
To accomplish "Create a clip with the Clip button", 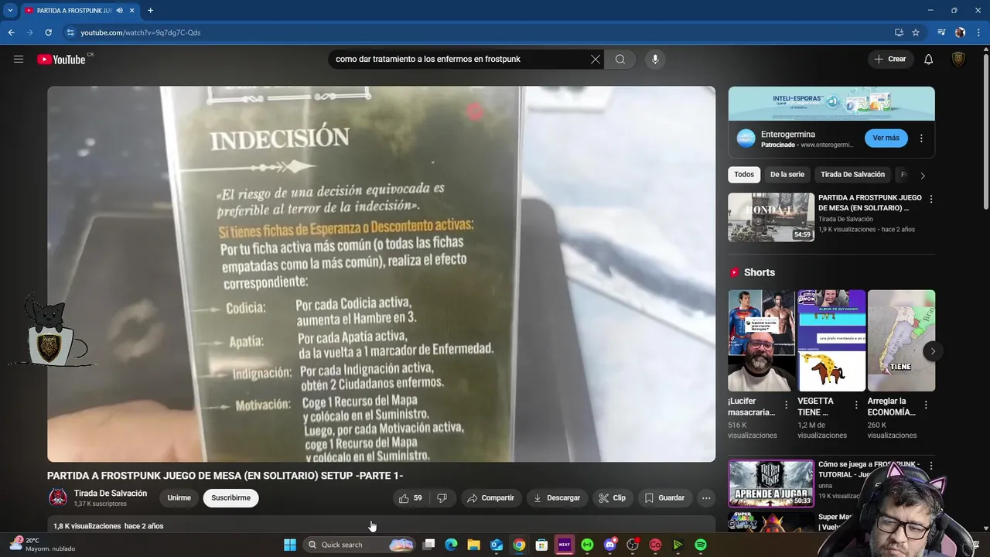I will click(x=612, y=498).
